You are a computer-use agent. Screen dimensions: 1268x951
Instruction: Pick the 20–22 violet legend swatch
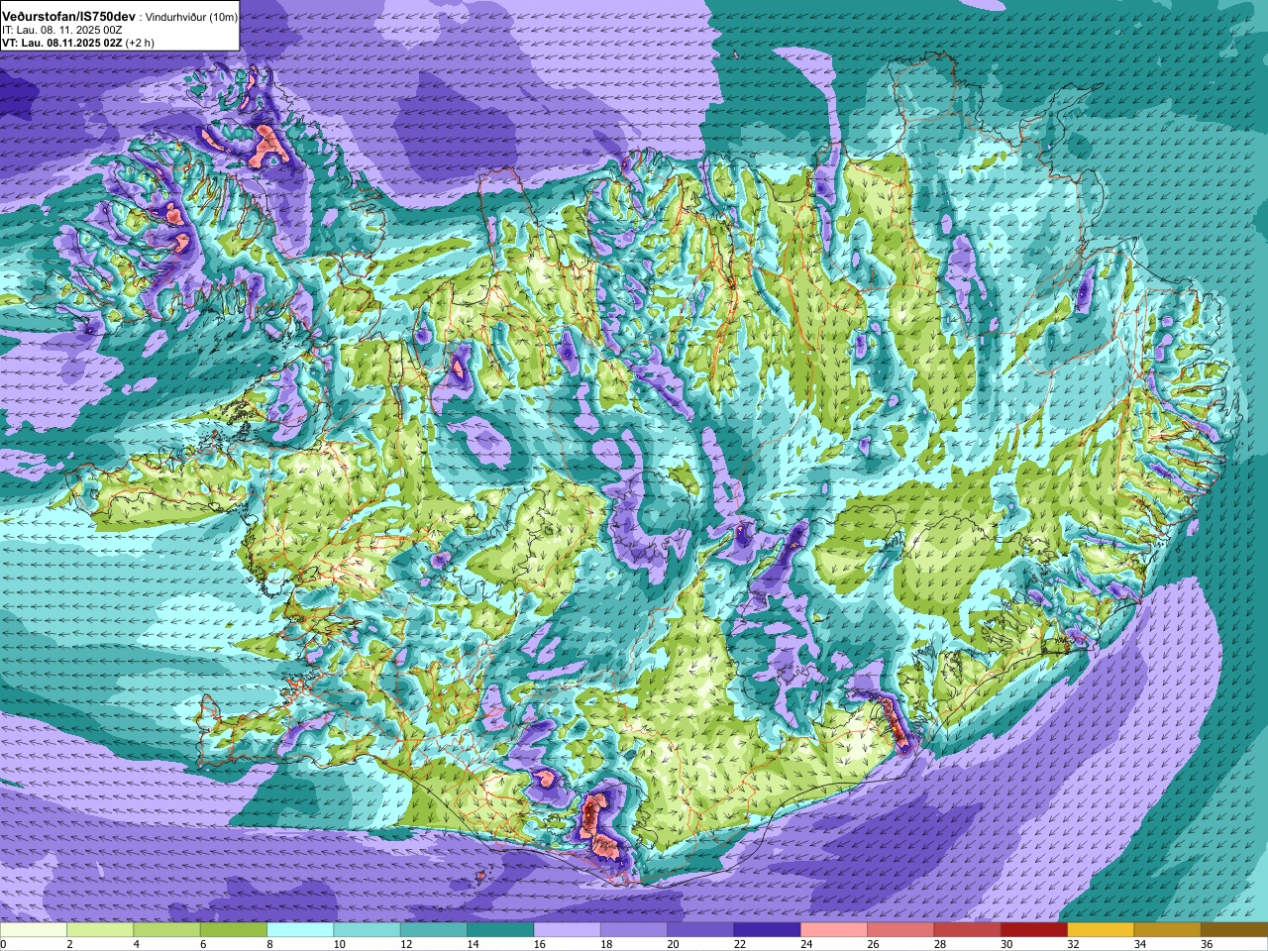tap(700, 930)
